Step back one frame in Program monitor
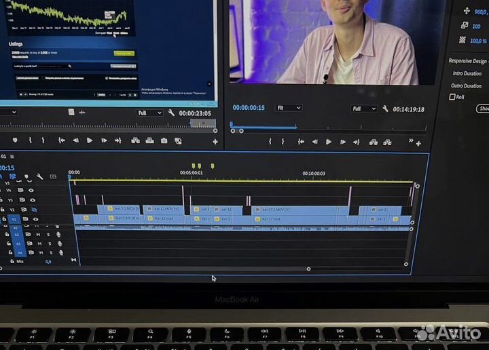The height and width of the screenshot is (350, 489). click(314, 142)
